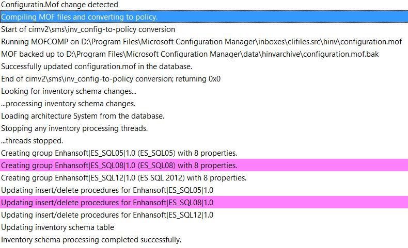Select the "Creating group" line for ES_SQL05
The height and width of the screenshot is (248, 408).
pos(119,153)
